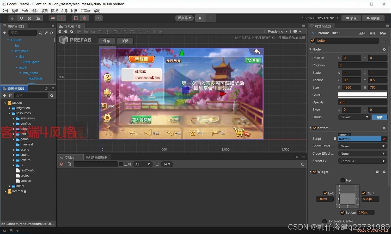This screenshot has width=391, height=234.
Task: Toggle pivot/center gizmo position mode
Action: [x=53, y=18]
